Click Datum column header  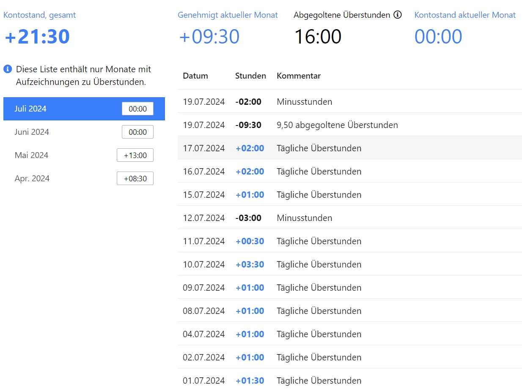click(x=195, y=76)
